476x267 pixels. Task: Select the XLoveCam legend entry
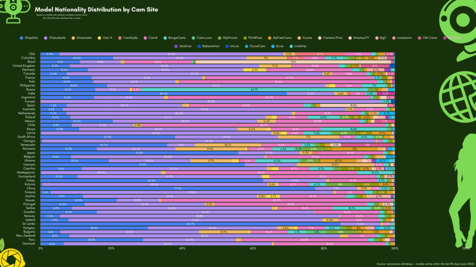click(x=255, y=46)
